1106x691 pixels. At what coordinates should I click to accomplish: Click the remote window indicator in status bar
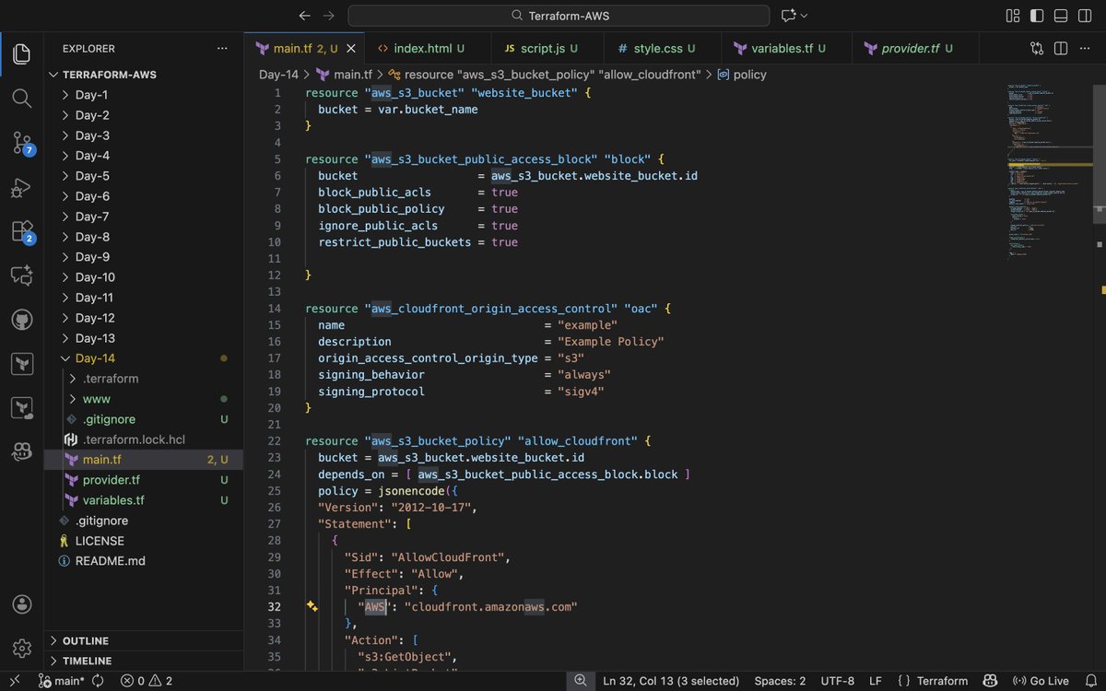(x=14, y=681)
